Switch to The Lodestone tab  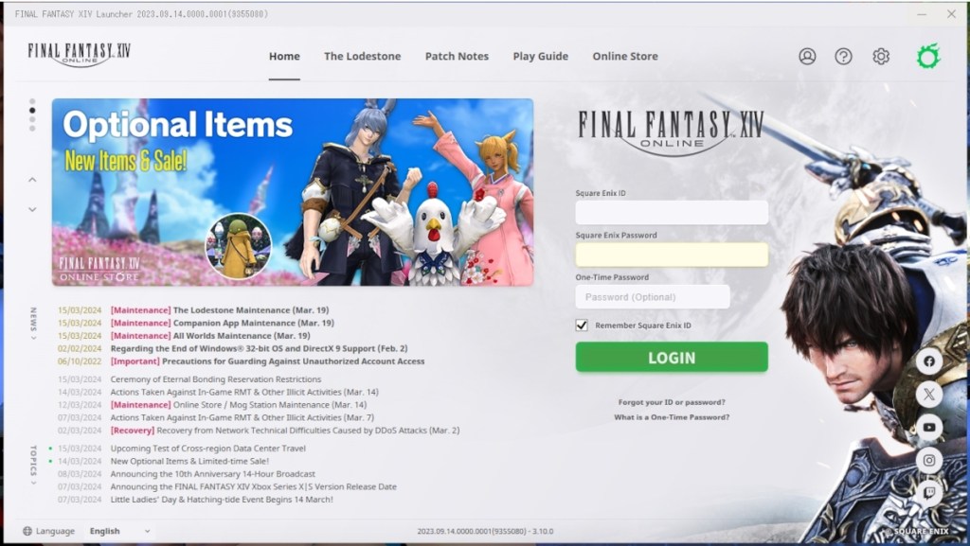(362, 56)
